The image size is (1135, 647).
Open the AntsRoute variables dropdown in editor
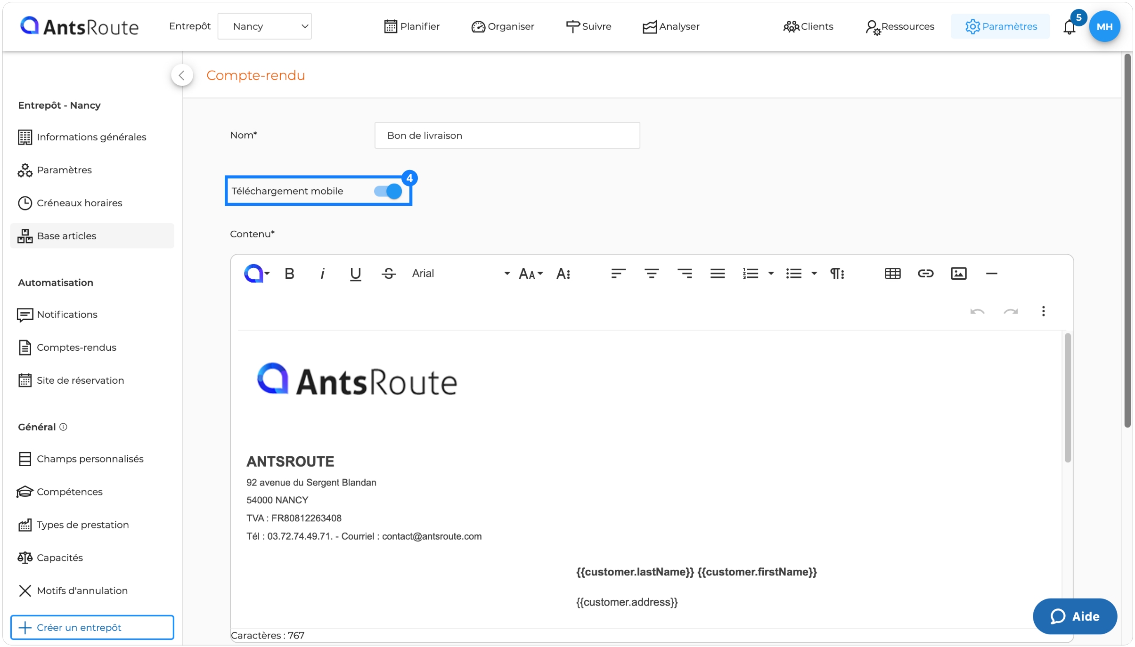tap(257, 274)
